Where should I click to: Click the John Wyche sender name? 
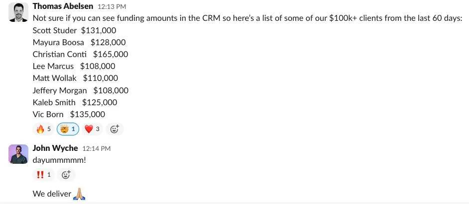[x=55, y=148]
